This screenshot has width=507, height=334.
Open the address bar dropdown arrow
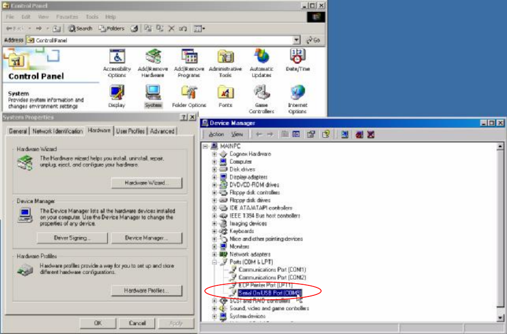[x=296, y=40]
